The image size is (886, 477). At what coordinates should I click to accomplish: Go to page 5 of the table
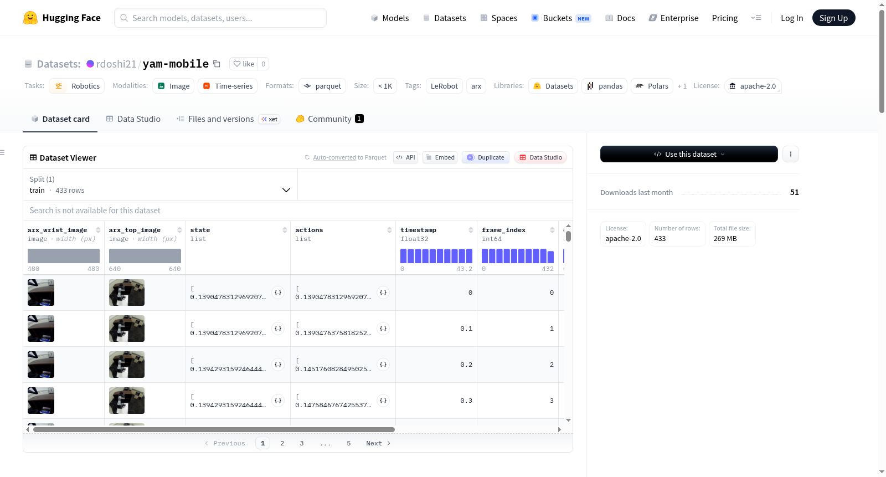pos(349,443)
